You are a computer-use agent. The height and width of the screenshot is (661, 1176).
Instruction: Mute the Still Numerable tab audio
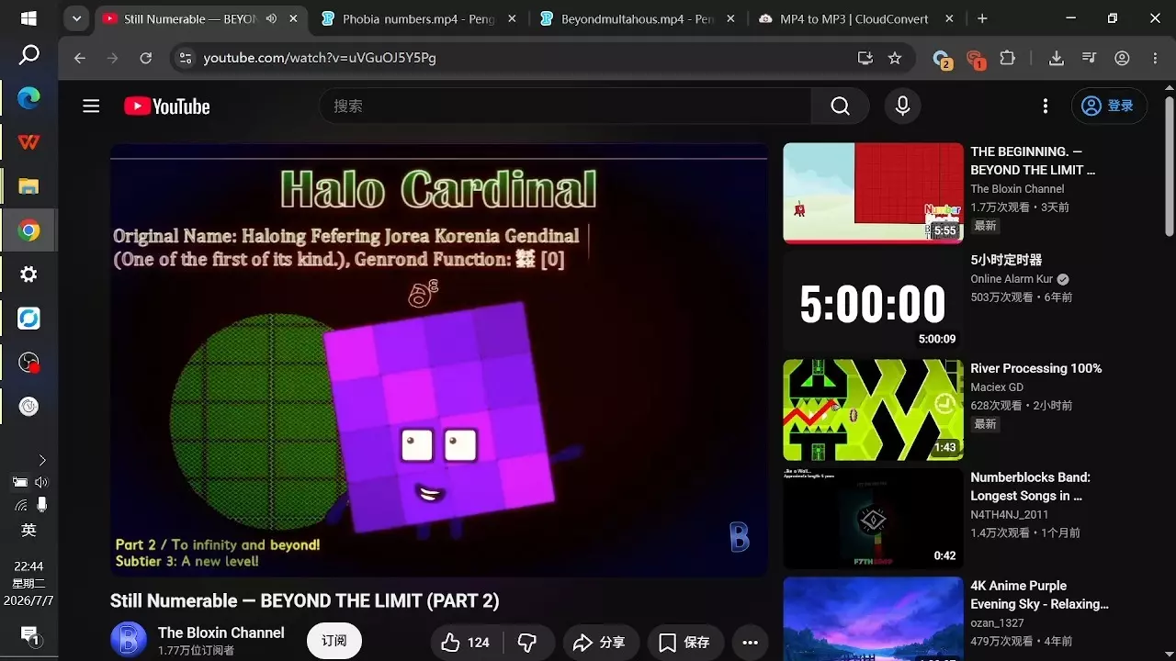pos(271,18)
